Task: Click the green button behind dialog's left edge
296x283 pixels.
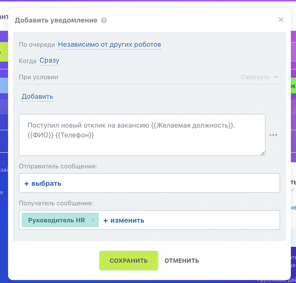Action: [x=4, y=51]
